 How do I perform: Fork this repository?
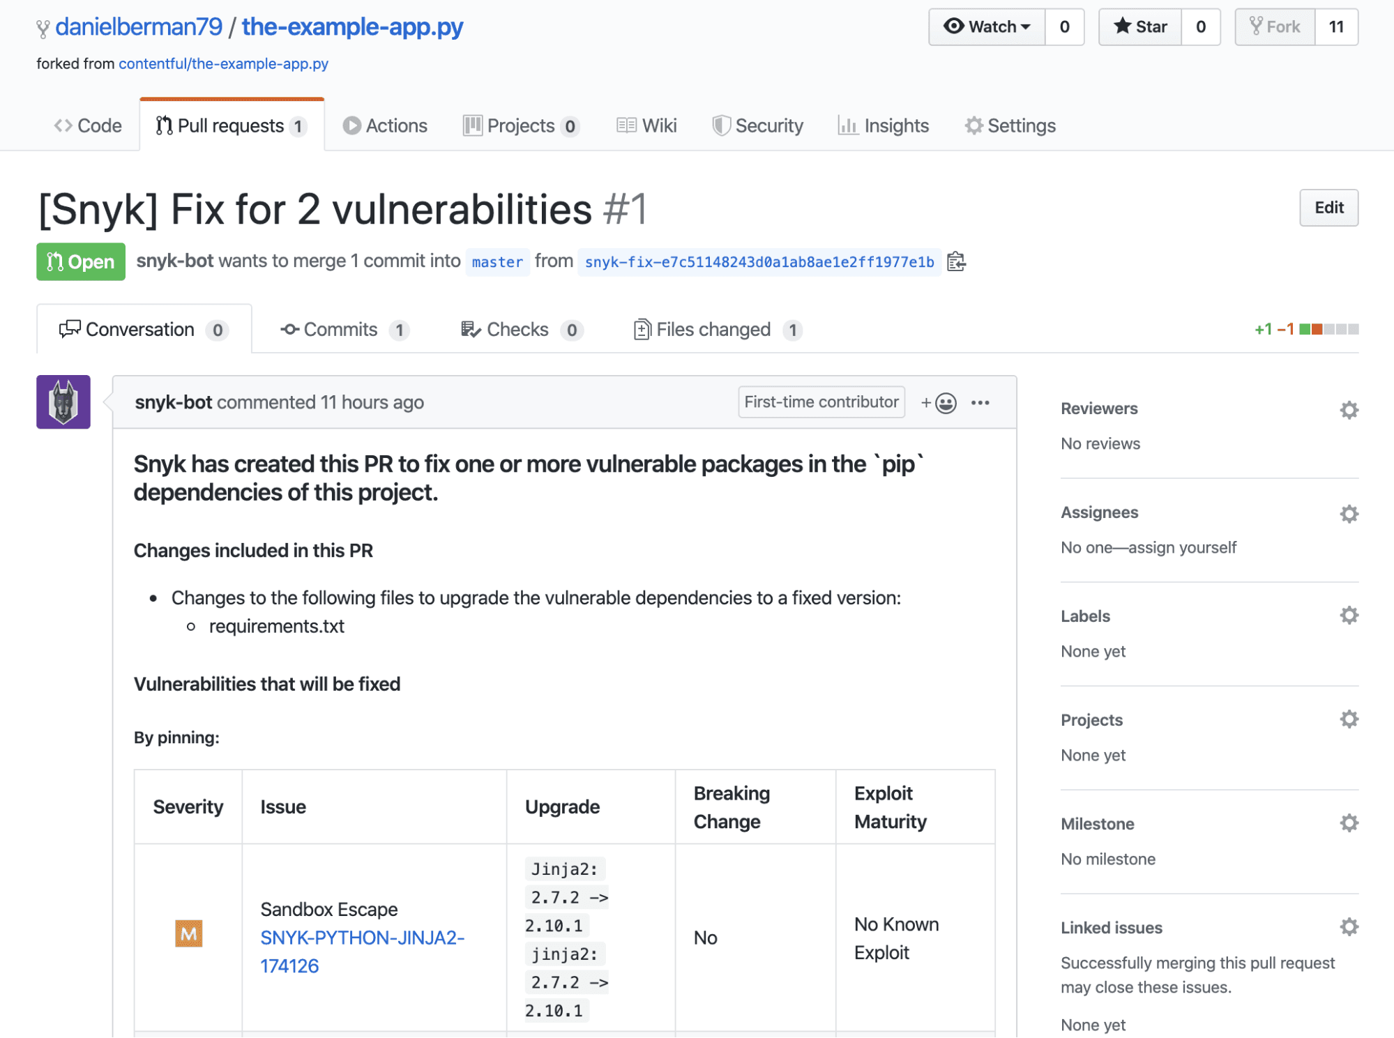coord(1275,27)
